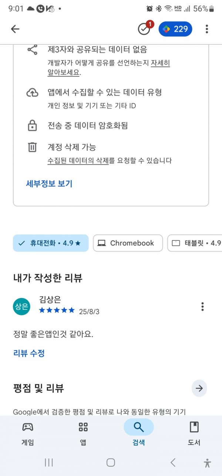Switch to the 게임 tab

(x=28, y=433)
